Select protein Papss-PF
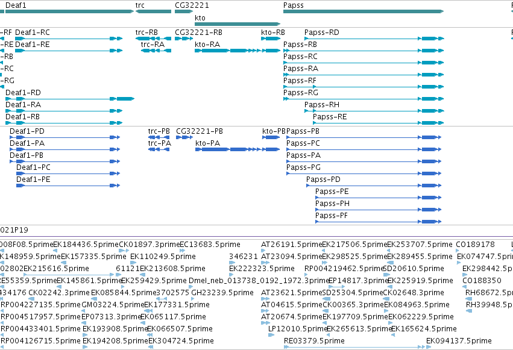The height and width of the screenshot is (350, 513). [332, 216]
